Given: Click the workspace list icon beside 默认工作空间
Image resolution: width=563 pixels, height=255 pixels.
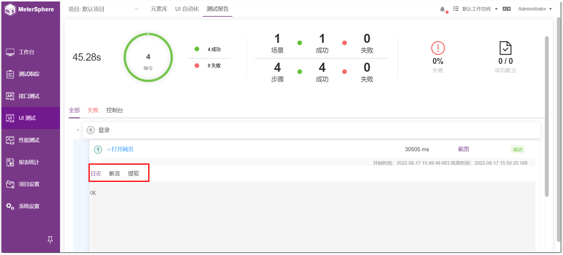Looking at the screenshot, I should click(x=456, y=9).
